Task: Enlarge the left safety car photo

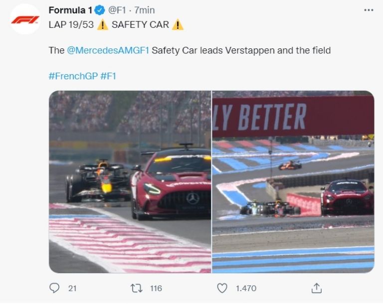Action: tap(130, 182)
